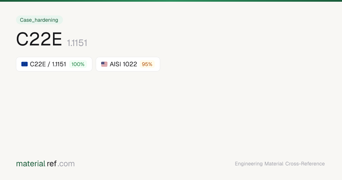Click the European Union flag icon

25,64
